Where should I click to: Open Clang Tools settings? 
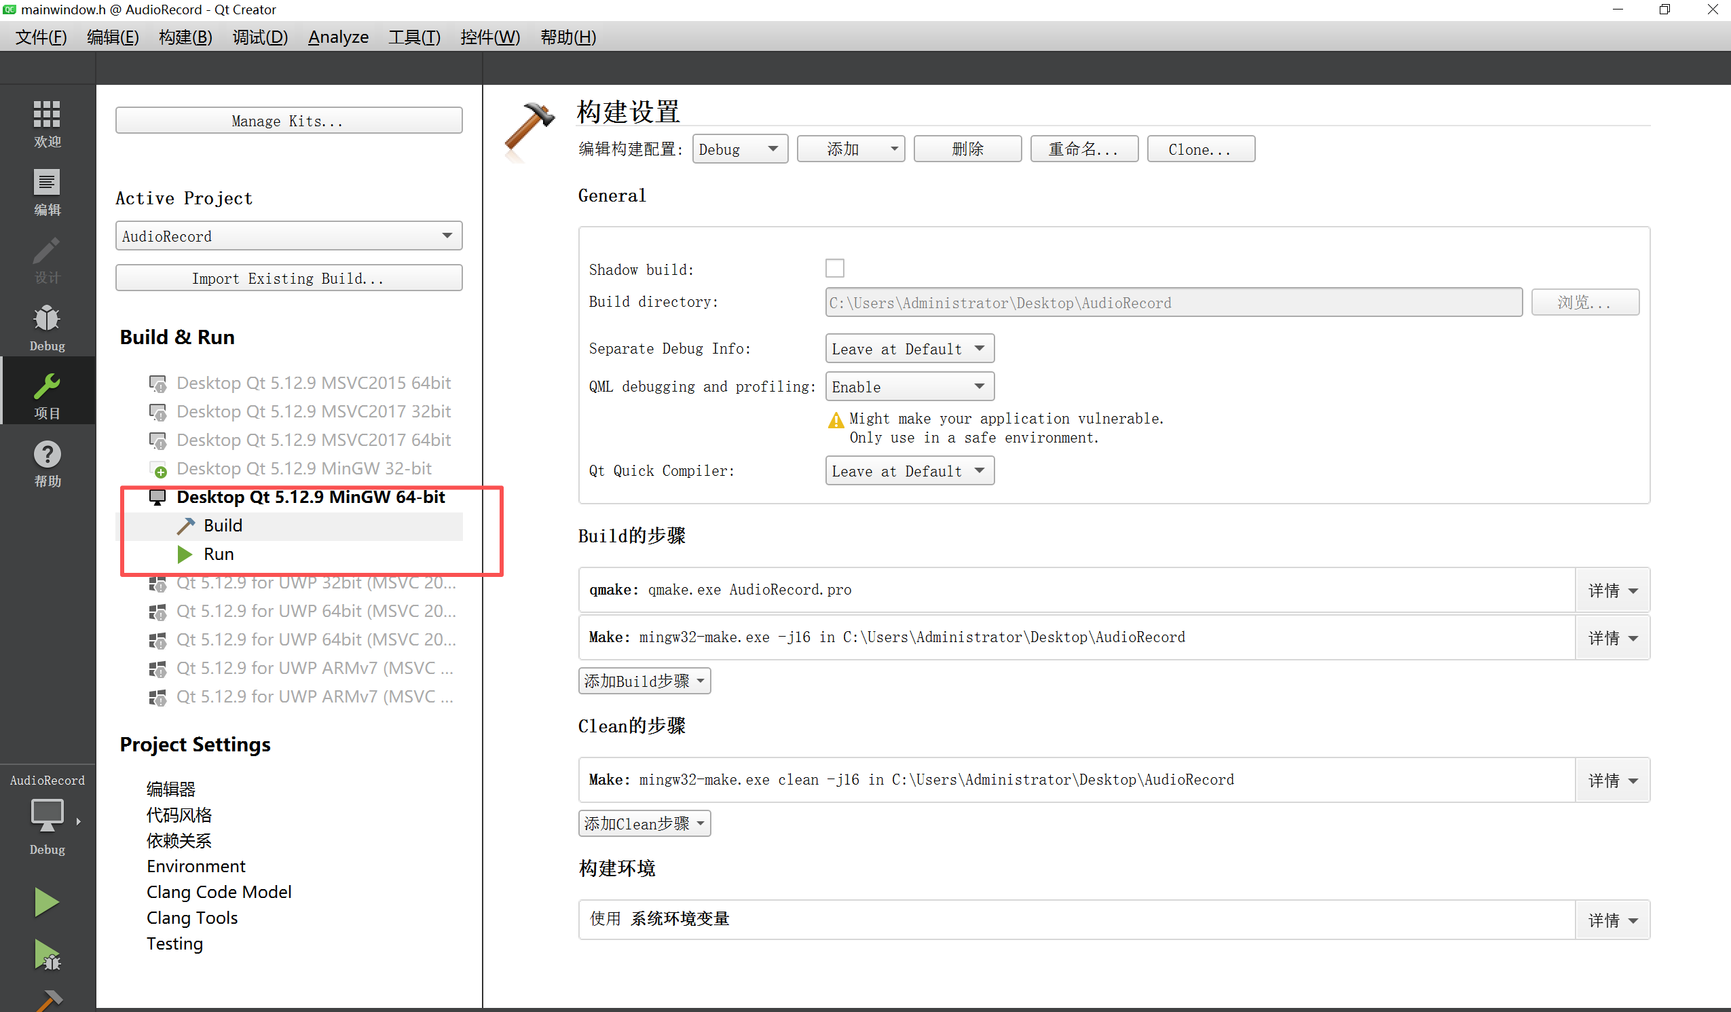(192, 918)
